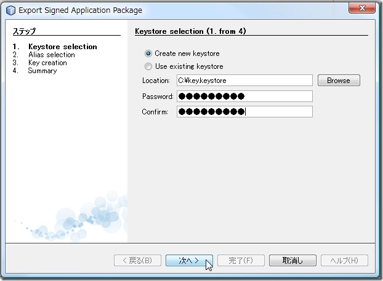Viewport: 383px width, 281px height.
Task: Click step 4 Summary in the steps list
Action: [x=42, y=71]
